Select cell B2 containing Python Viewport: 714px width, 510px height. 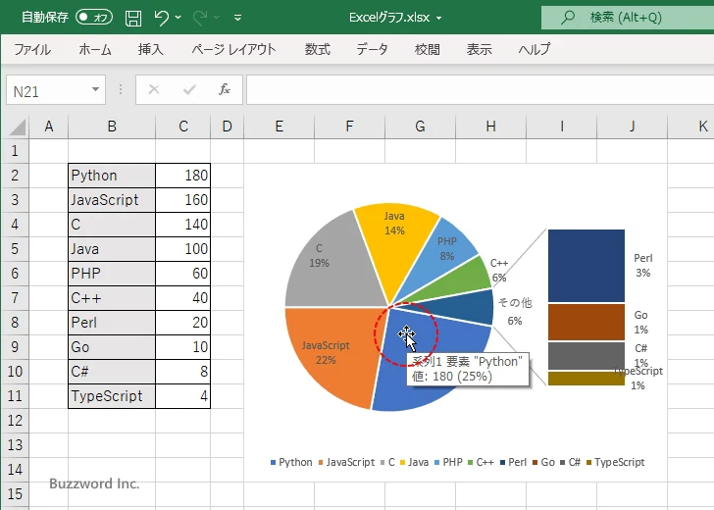pos(111,176)
